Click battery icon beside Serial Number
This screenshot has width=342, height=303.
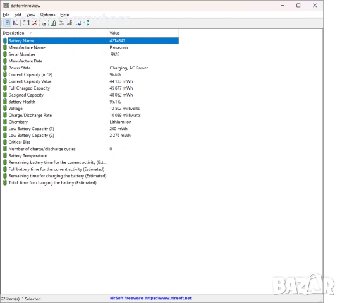5,54
